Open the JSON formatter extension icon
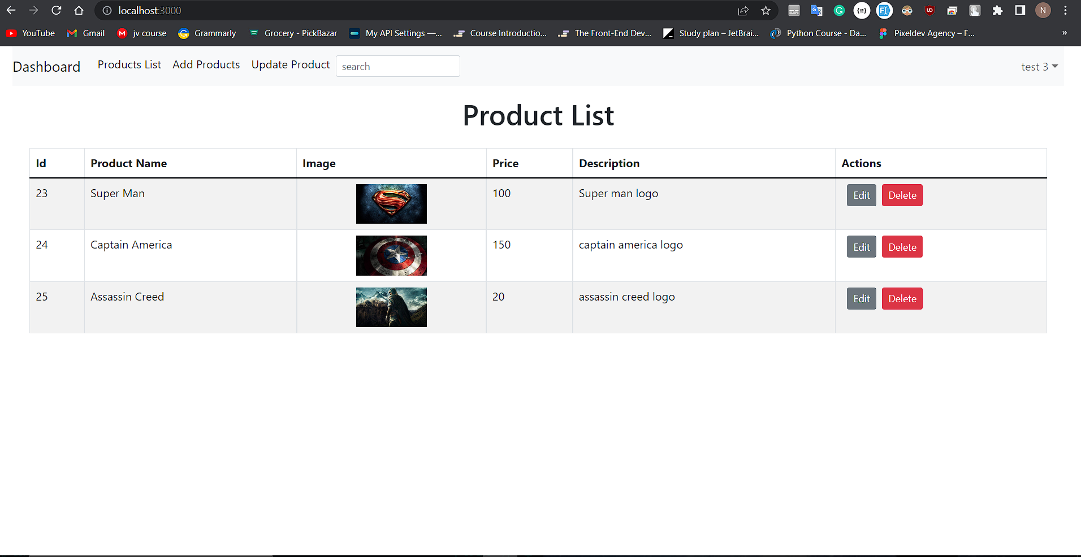This screenshot has height=557, width=1081. [x=862, y=10]
